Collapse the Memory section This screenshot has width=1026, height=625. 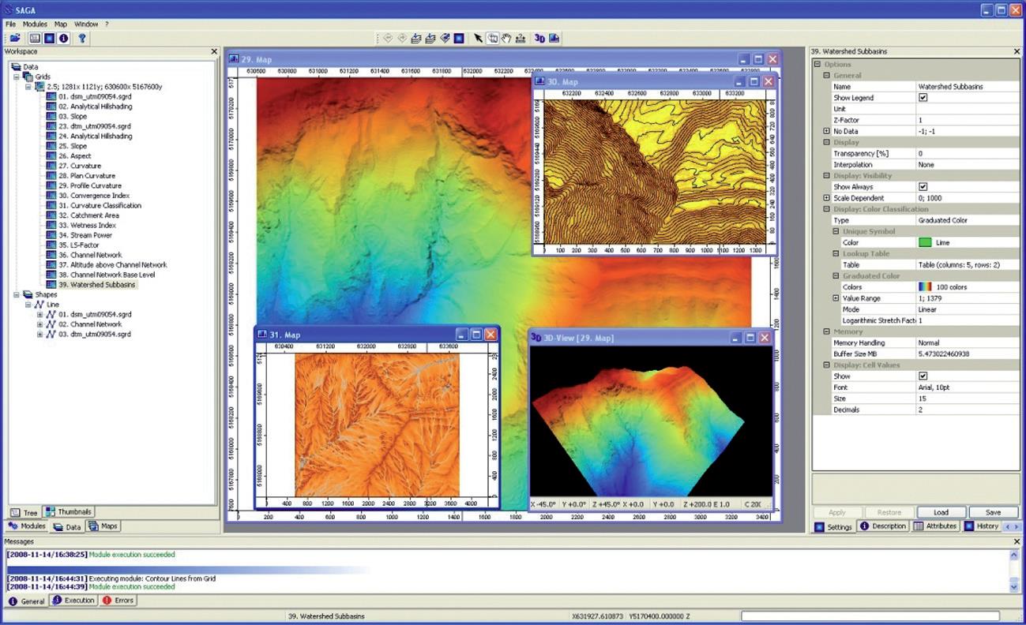pyautogui.click(x=827, y=332)
